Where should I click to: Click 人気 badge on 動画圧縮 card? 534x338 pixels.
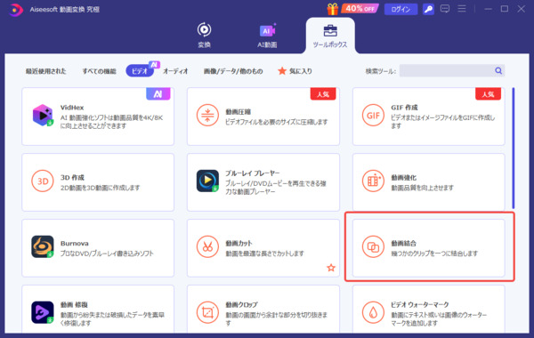coord(323,94)
